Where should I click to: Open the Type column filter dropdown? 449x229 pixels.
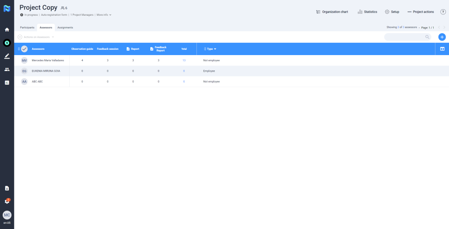[215, 49]
